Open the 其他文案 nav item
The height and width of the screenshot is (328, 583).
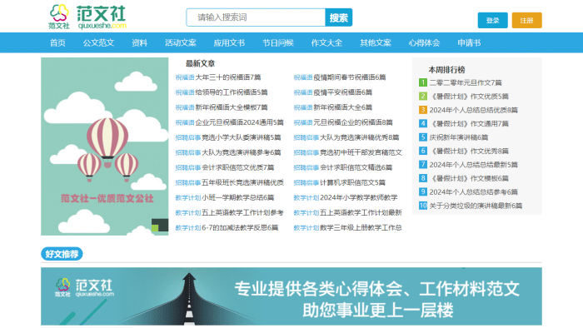click(x=376, y=42)
